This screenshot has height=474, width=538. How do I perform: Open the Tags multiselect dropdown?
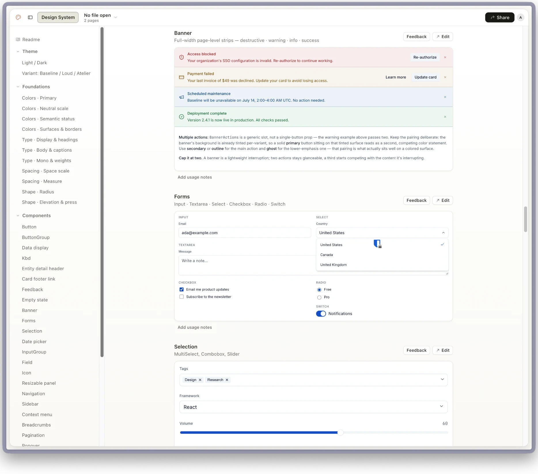[x=442, y=380]
